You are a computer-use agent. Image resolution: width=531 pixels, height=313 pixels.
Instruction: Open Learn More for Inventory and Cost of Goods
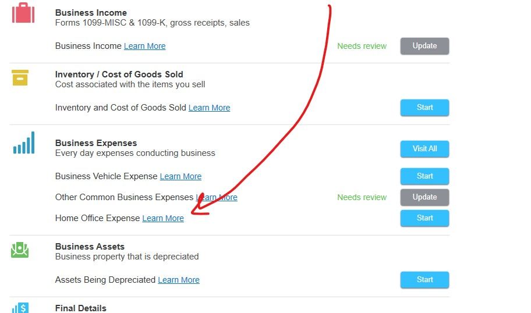tap(209, 108)
